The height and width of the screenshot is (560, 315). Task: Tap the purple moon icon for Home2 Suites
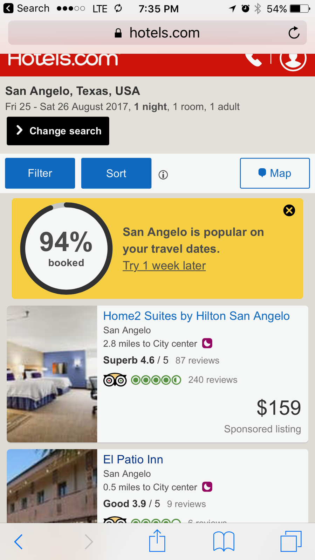point(207,343)
